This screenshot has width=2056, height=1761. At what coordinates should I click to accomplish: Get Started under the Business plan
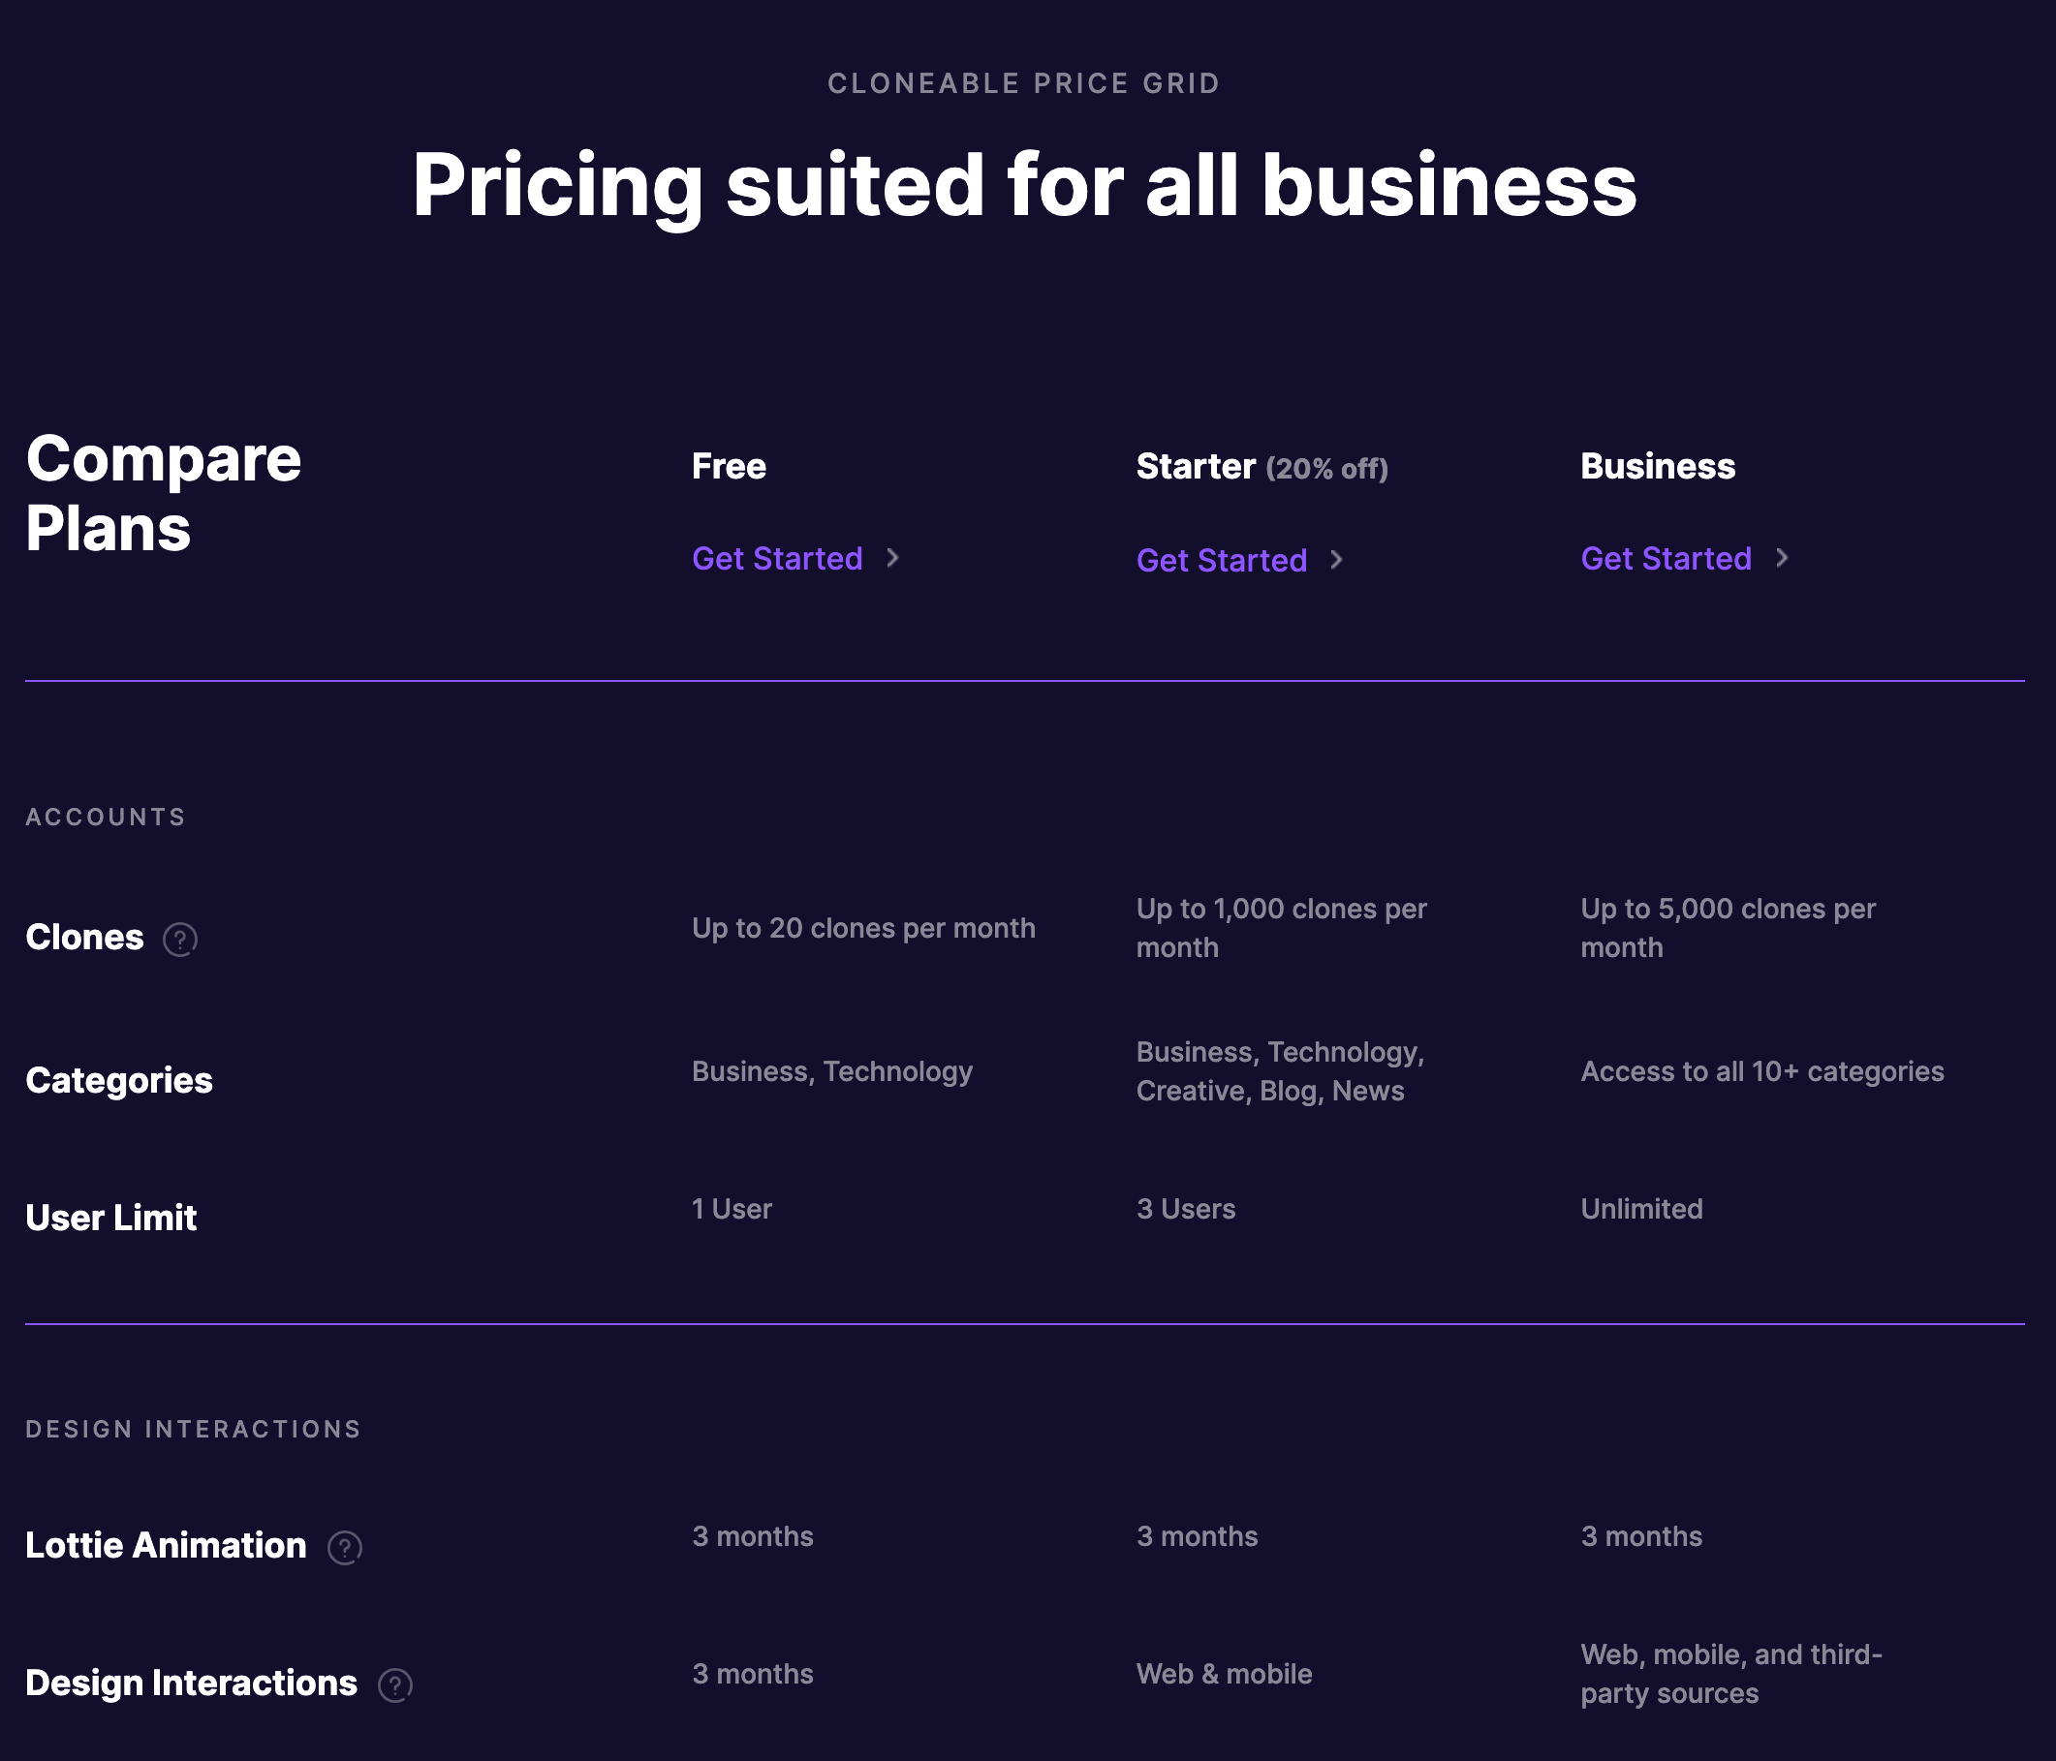(1665, 559)
